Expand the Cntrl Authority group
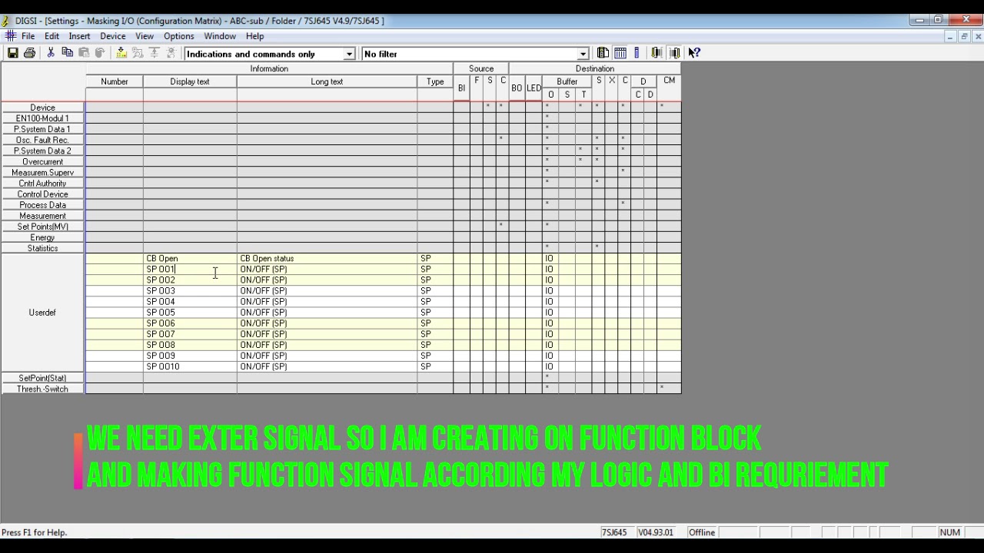Screen dimensions: 984x553 click(42, 184)
